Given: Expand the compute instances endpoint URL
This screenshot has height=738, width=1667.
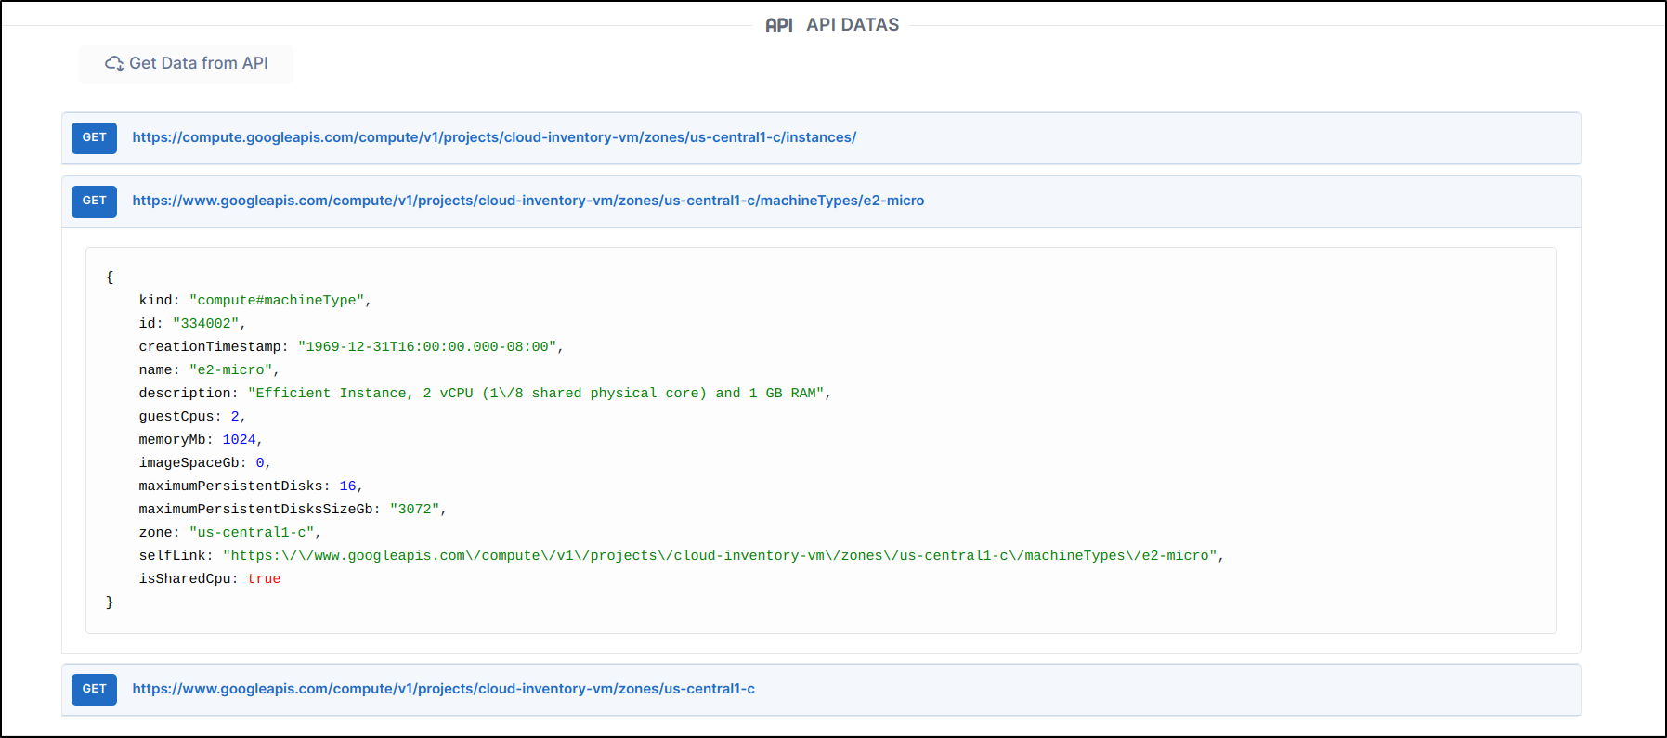Looking at the screenshot, I should (x=494, y=137).
